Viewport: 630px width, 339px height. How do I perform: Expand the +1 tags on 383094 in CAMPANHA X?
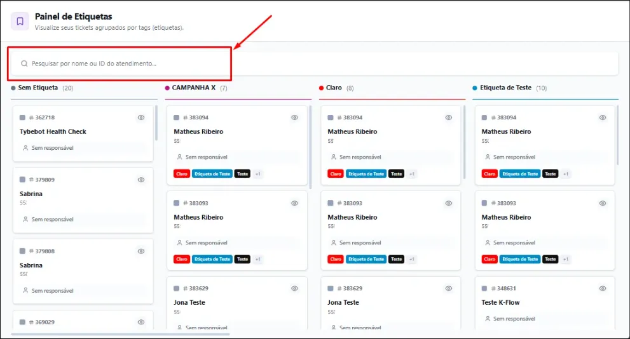(x=258, y=174)
